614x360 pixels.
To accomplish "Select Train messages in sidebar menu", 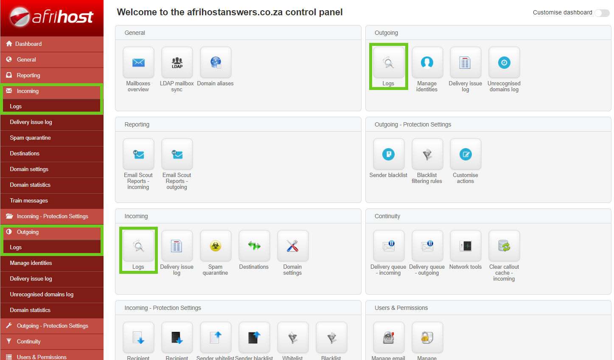I will 29,201.
